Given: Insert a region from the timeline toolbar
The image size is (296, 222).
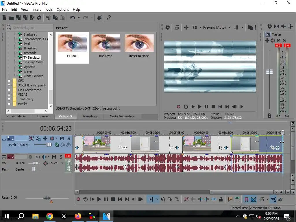Looking at the screenshot, I should click(237, 199).
